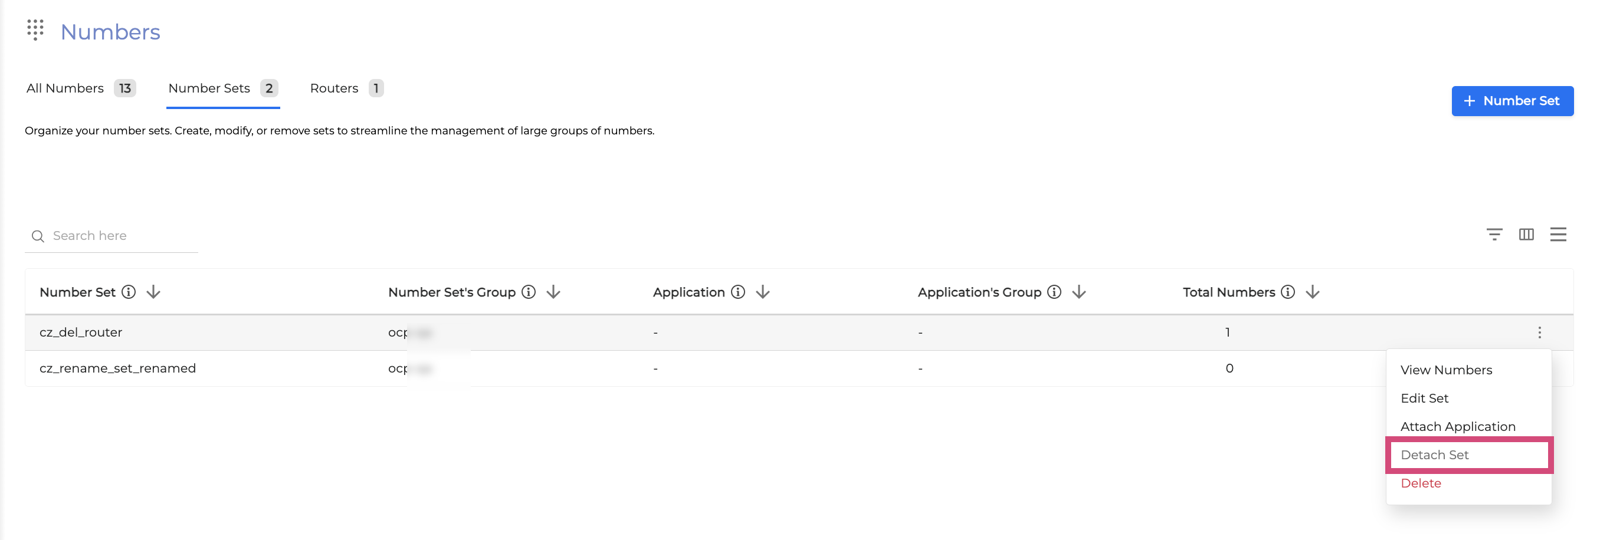Select Attach Application menu option

pyautogui.click(x=1458, y=427)
